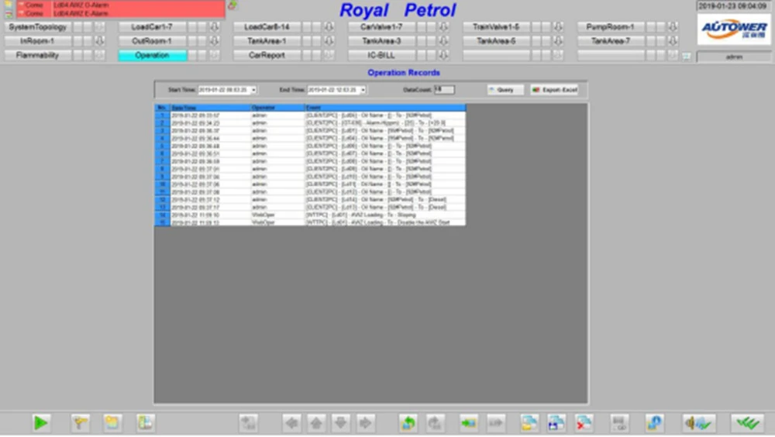Click the down-arrow icon next to IC-BILL
775x437 pixels.
click(444, 55)
